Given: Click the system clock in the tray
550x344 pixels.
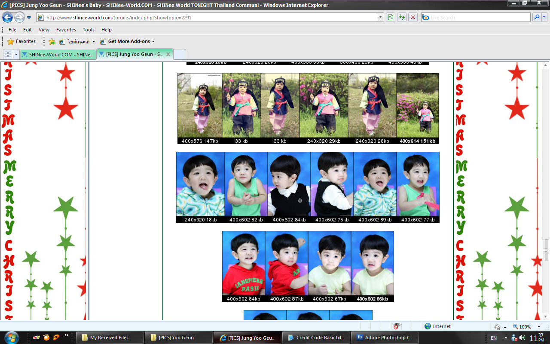Looking at the screenshot, I should point(537,338).
